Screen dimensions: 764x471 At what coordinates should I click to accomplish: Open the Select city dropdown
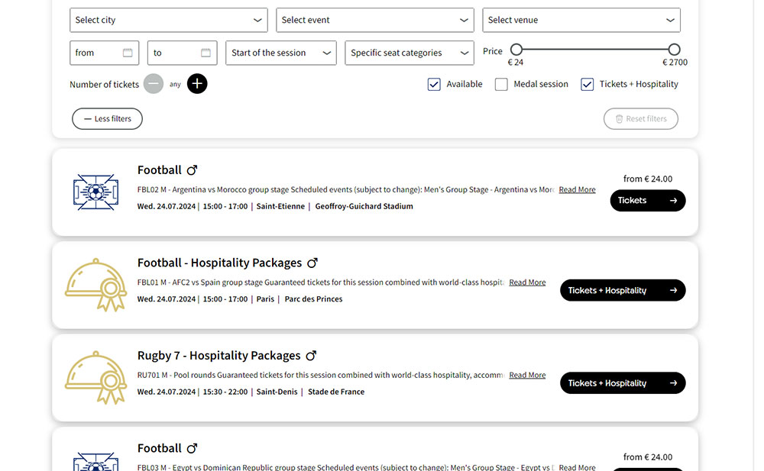tap(168, 20)
